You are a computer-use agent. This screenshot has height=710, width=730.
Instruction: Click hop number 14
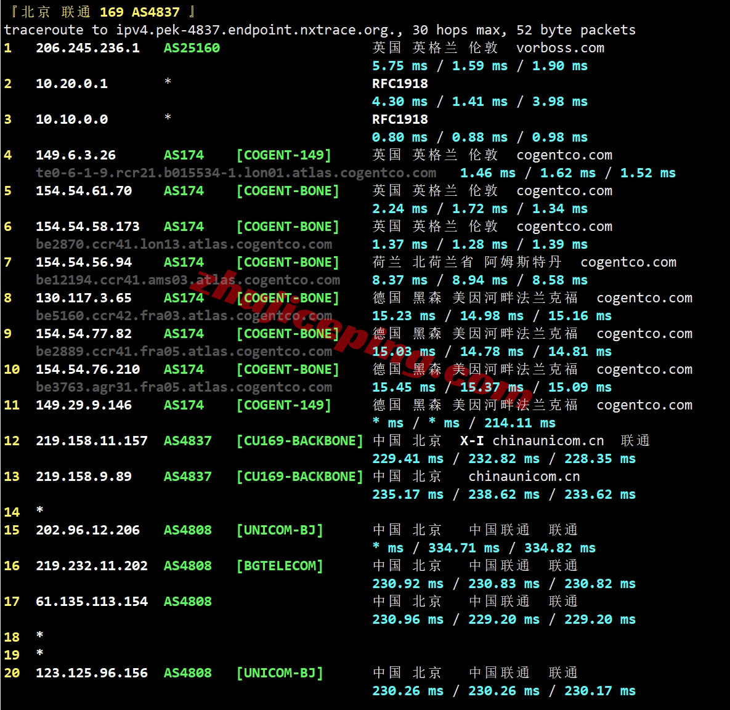[x=12, y=512]
